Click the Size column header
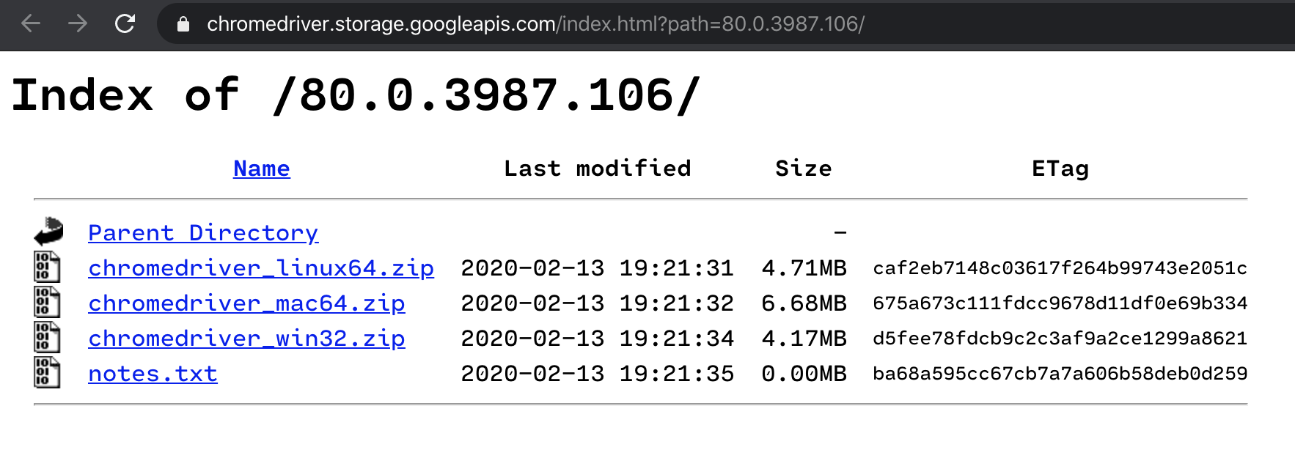Image resolution: width=1295 pixels, height=469 pixels. [804, 169]
